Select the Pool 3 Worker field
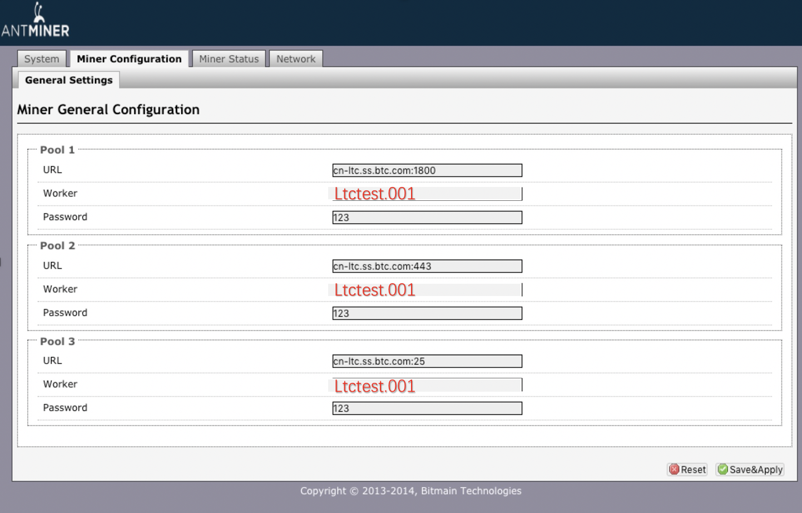The width and height of the screenshot is (802, 513). coord(427,384)
